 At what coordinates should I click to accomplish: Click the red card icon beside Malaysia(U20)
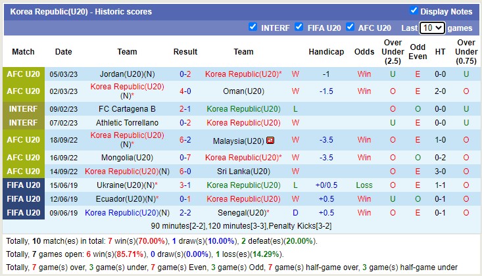pyautogui.click(x=270, y=141)
